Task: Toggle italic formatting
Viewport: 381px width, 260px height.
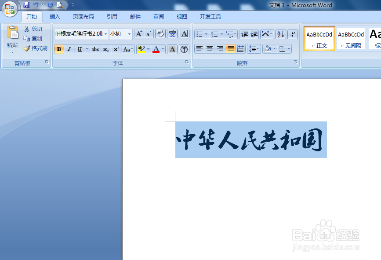Action: coord(69,49)
